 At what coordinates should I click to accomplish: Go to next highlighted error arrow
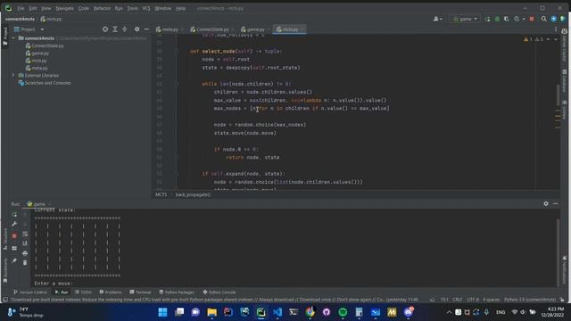click(x=555, y=39)
